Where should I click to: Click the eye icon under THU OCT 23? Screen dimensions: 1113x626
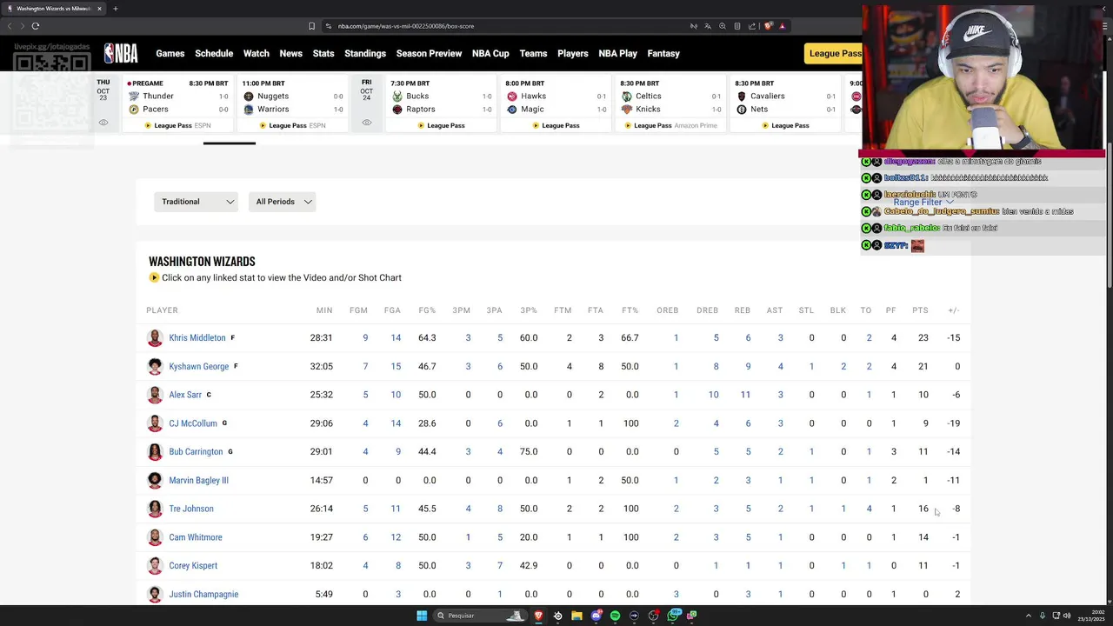pyautogui.click(x=103, y=123)
